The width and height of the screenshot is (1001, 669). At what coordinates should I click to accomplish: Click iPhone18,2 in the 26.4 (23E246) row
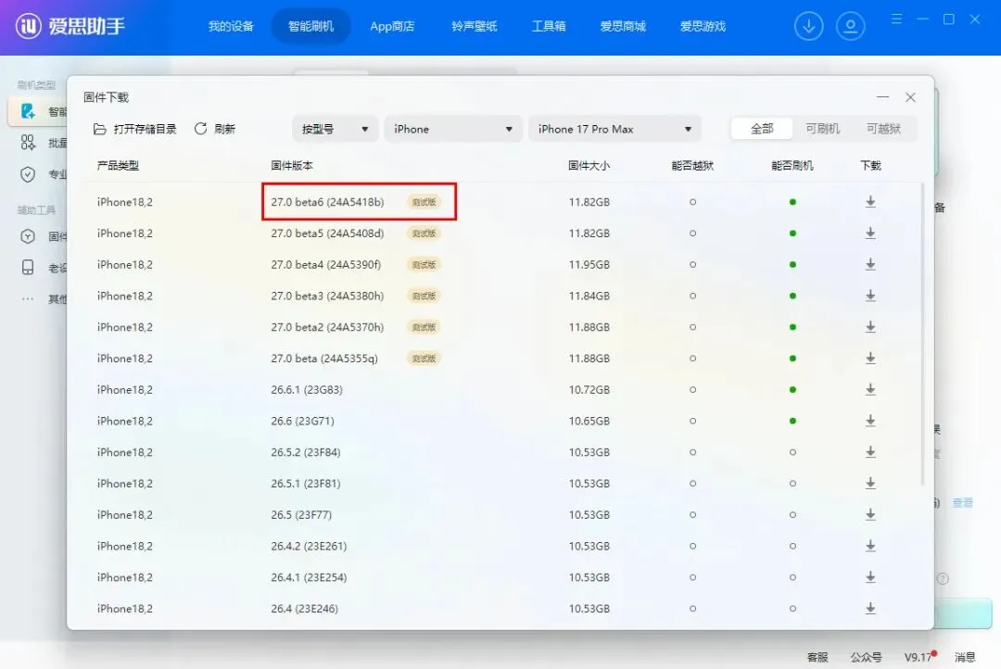124,609
